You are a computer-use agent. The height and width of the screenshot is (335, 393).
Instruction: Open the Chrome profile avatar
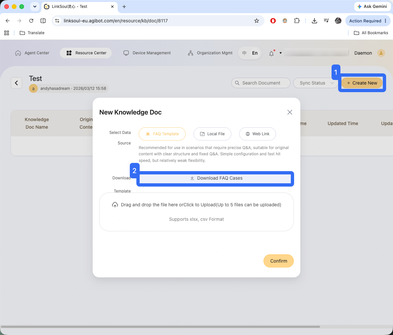pos(338,21)
